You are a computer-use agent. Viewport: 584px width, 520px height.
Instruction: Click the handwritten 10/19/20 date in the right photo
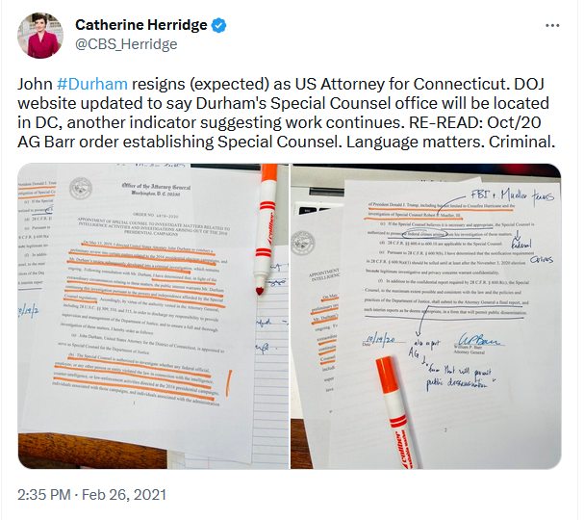[x=380, y=340]
